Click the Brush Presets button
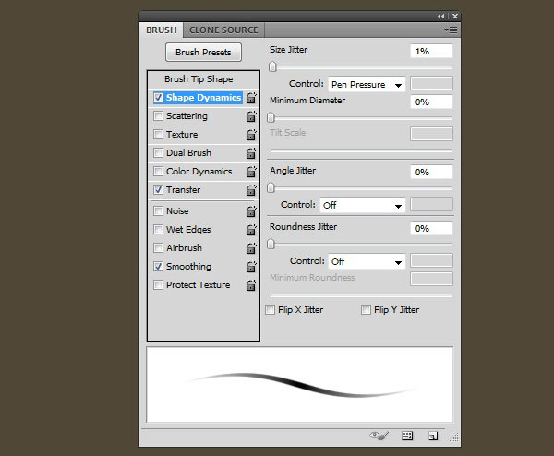The image size is (554, 456). (203, 53)
